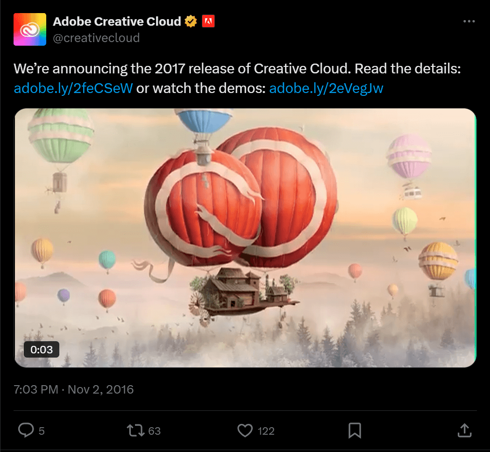Open the three-dot More options menu

pos(469,22)
